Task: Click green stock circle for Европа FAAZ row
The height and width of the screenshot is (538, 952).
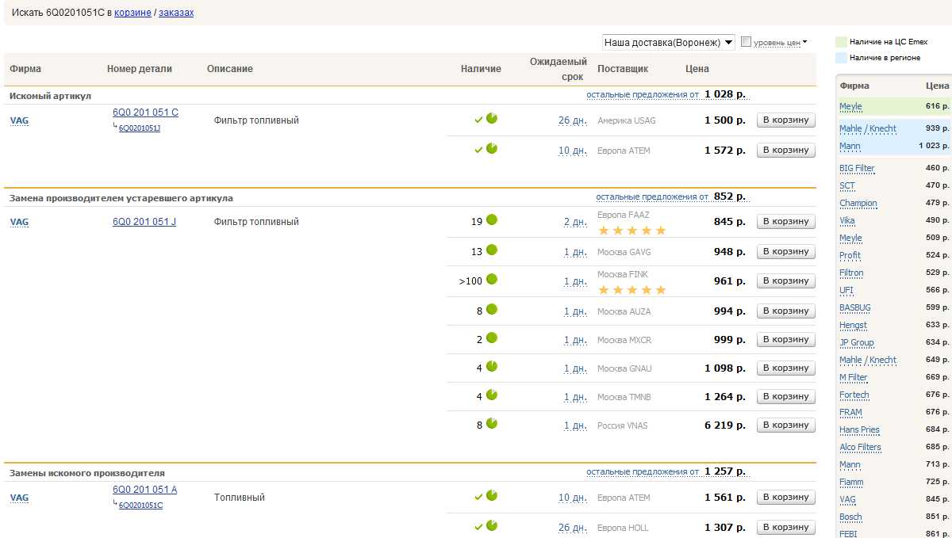Action: 492,219
